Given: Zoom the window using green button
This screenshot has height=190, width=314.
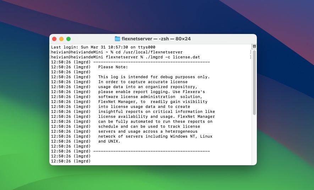Looking at the screenshot, I should tap(68, 39).
